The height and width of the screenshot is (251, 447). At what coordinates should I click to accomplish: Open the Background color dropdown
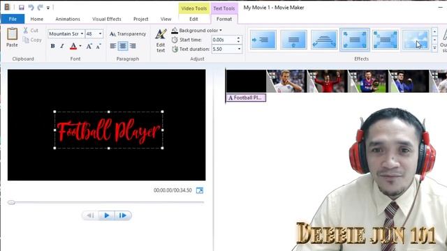click(x=197, y=30)
